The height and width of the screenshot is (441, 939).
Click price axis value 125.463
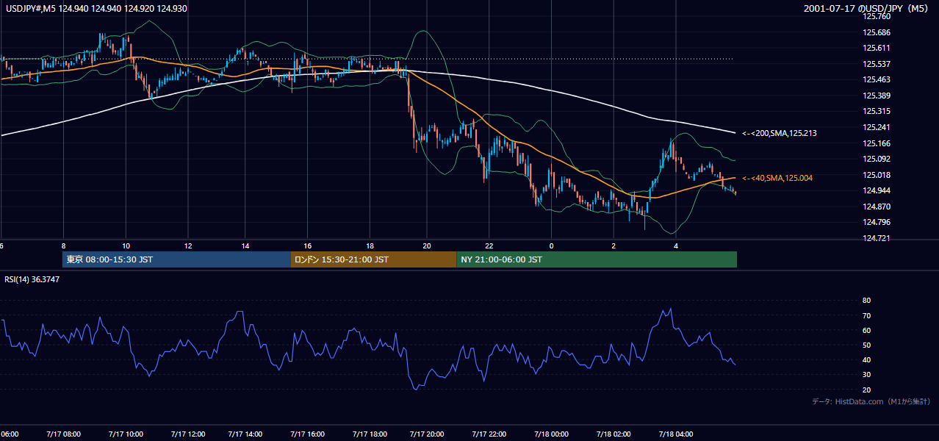coord(877,79)
